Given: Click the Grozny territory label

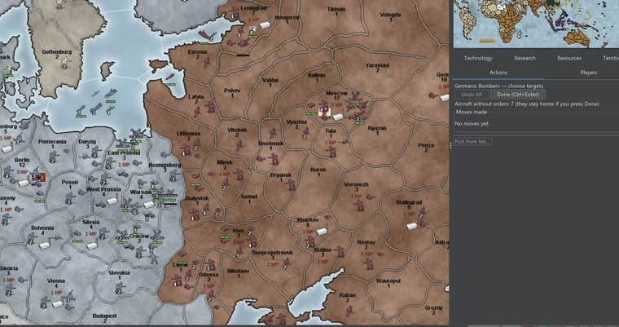Looking at the screenshot, I should pos(433,308).
